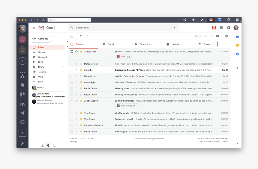Expand the More labels section in the sidebar
Viewport: 258px width, 169px height.
(40, 82)
